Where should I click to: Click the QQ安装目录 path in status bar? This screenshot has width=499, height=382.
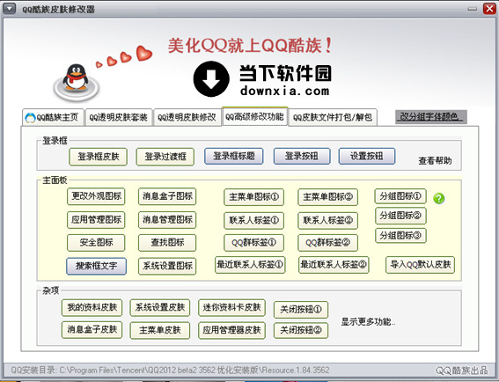[170, 371]
